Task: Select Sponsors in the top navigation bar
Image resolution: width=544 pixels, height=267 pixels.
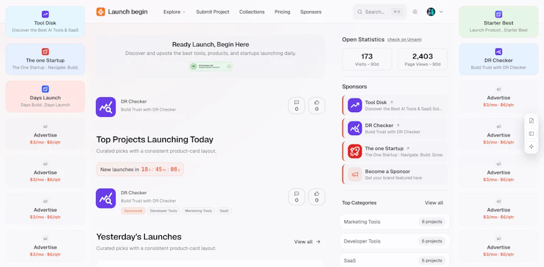Action: [x=311, y=12]
